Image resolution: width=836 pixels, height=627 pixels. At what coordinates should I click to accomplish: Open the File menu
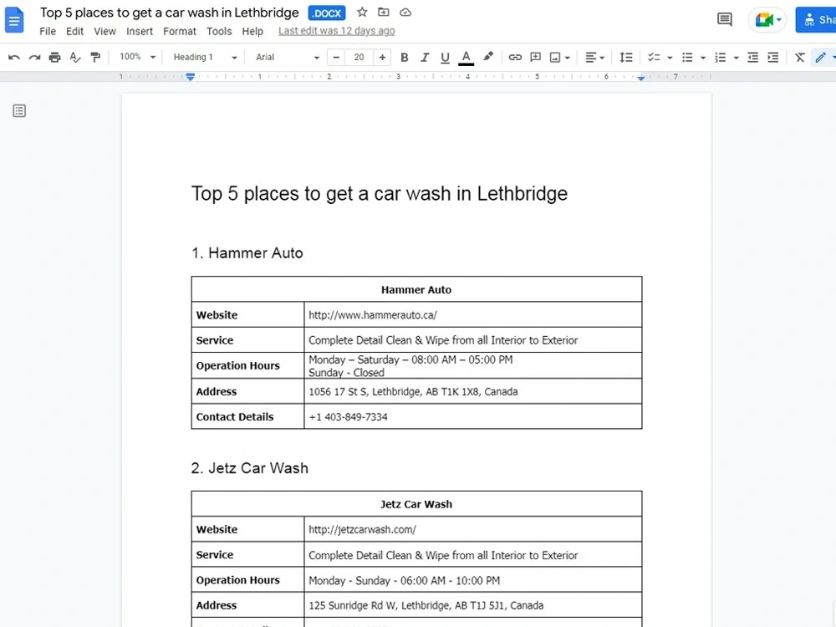(48, 32)
